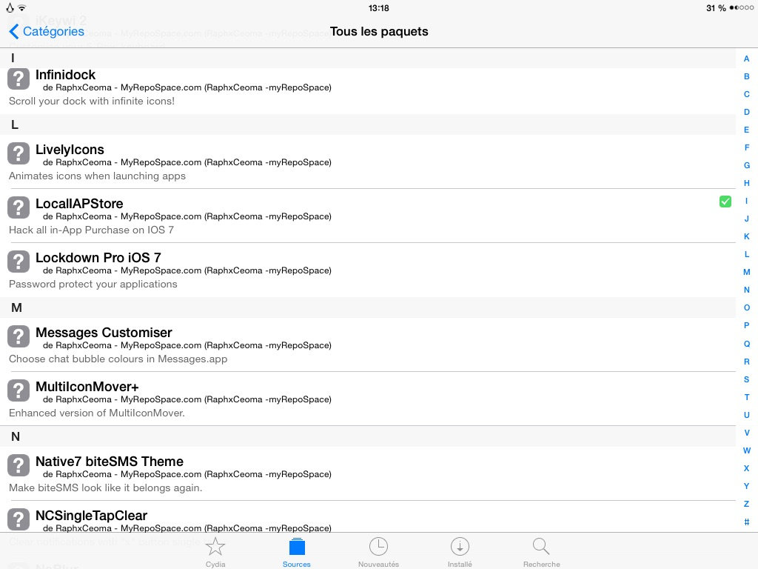Viewport: 758px width, 569px height.
Task: Jump to index letter E
Action: pyautogui.click(x=746, y=130)
